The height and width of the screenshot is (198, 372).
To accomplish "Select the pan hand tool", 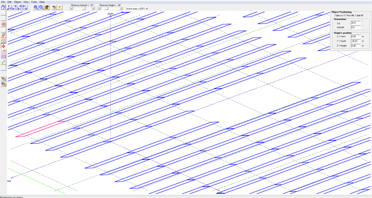I will point(3,7).
